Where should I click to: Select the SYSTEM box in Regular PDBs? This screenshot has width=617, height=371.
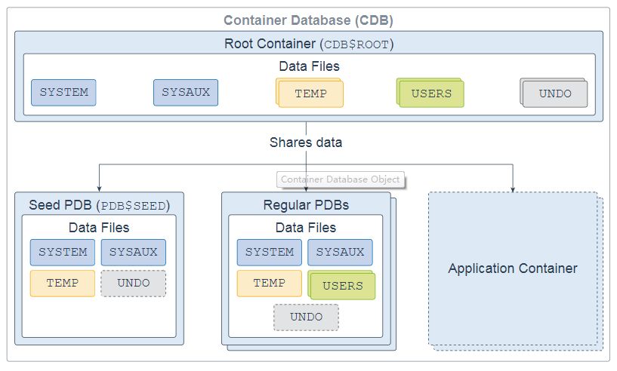(x=269, y=252)
